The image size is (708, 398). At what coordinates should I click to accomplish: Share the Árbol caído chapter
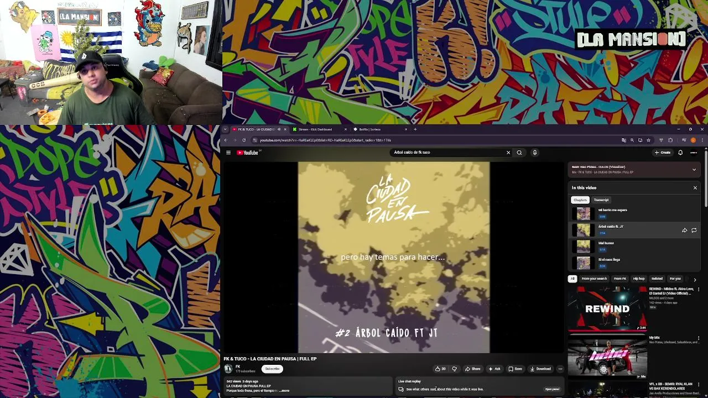click(684, 230)
